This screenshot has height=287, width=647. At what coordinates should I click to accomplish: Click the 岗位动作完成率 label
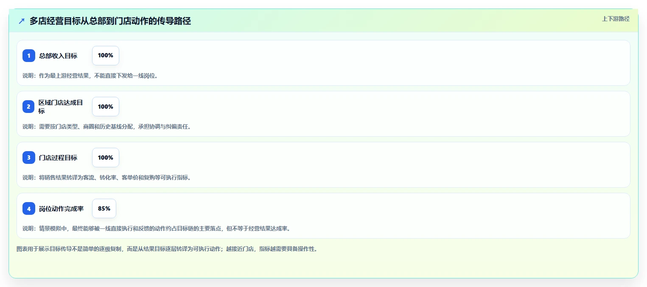click(x=61, y=208)
